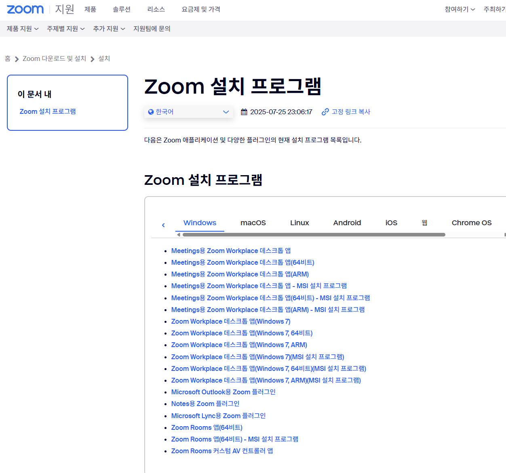Open the 한국어 language dropdown
Screen dimensions: 506x473
(189, 112)
